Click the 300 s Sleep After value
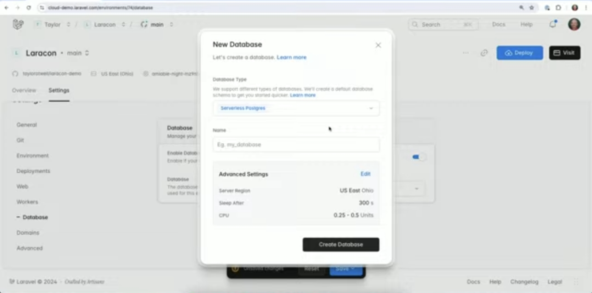Screen dimensions: 592x293 (366, 203)
